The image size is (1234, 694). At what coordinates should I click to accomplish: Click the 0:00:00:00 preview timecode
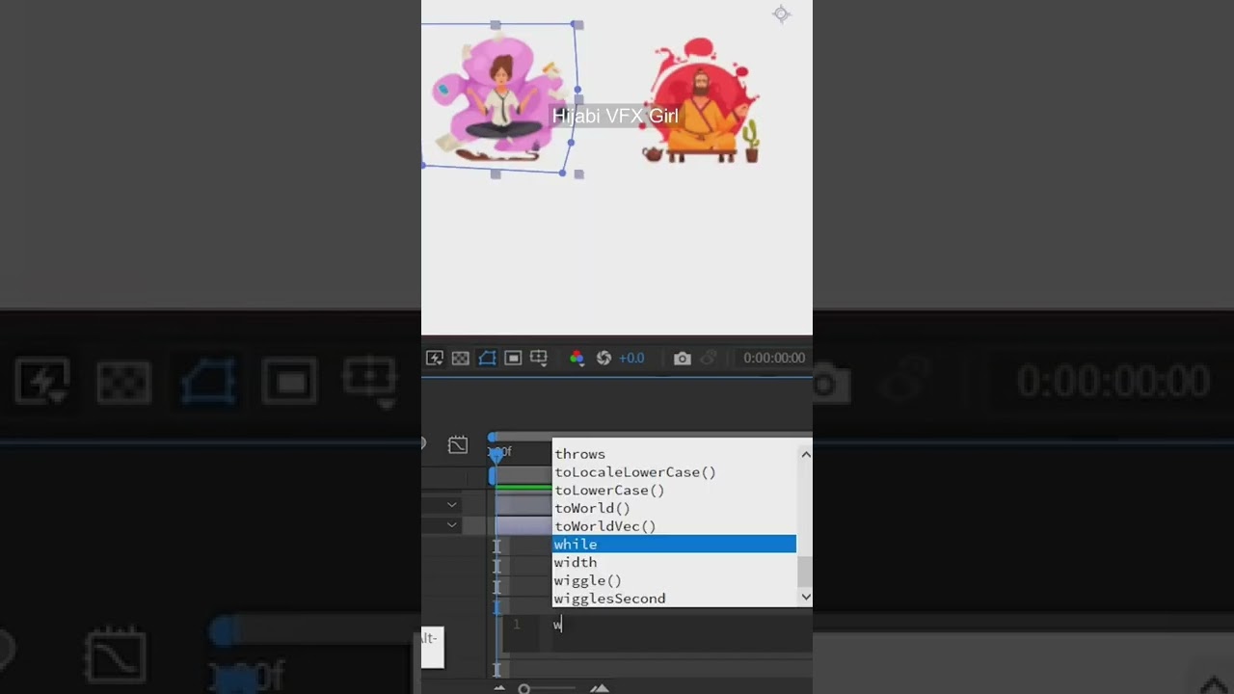[x=774, y=358]
